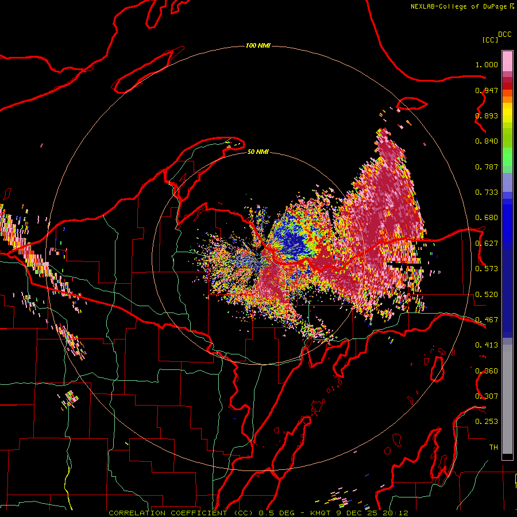Click the 0.253 color scale value

487,422
